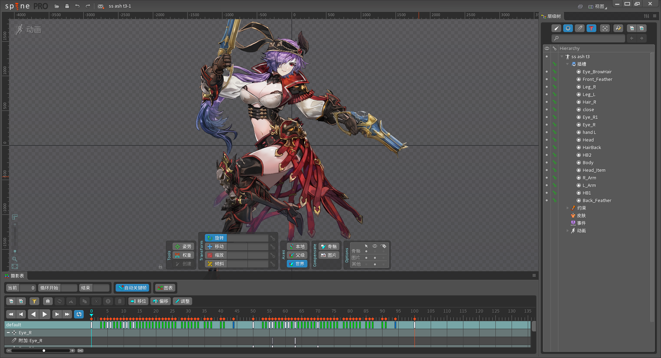Toggle loop/repeat playback button
This screenshot has height=358, width=661.
click(x=79, y=314)
